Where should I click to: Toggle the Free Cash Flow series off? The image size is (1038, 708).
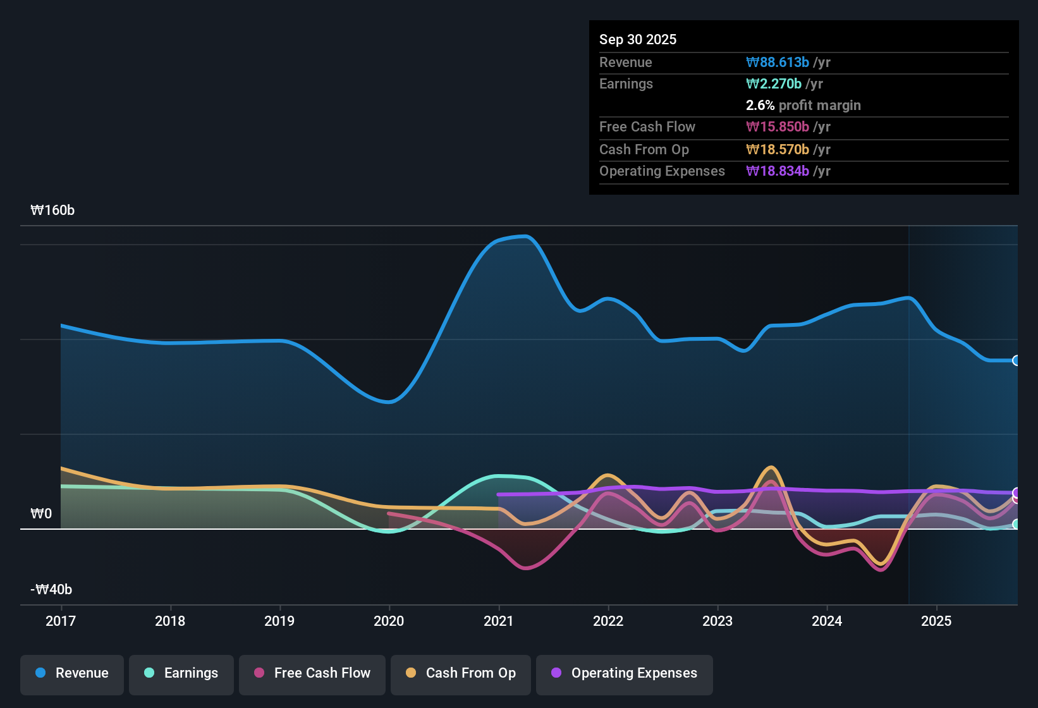click(x=312, y=674)
